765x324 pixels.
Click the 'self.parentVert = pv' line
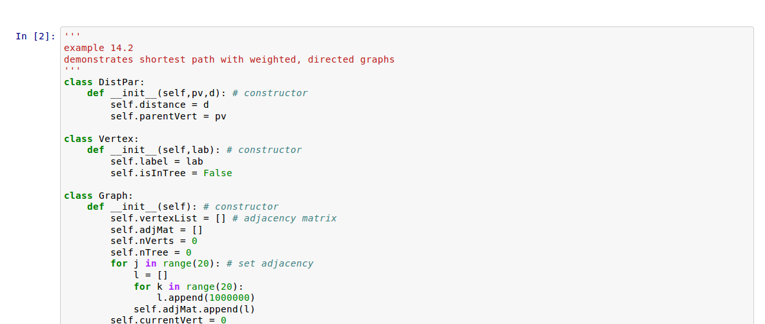(168, 116)
